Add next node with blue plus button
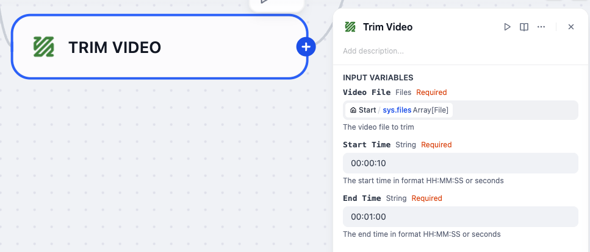This screenshot has height=252, width=590. click(x=306, y=47)
